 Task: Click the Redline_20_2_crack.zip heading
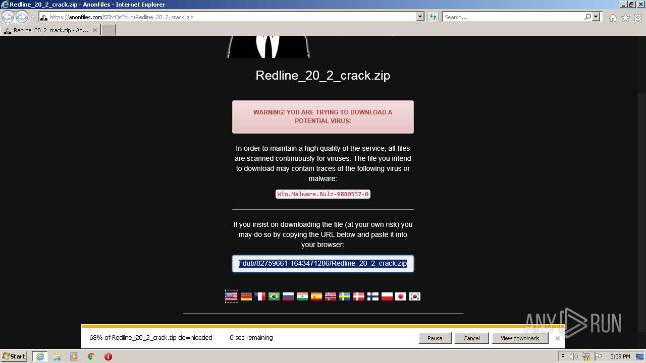[323, 76]
